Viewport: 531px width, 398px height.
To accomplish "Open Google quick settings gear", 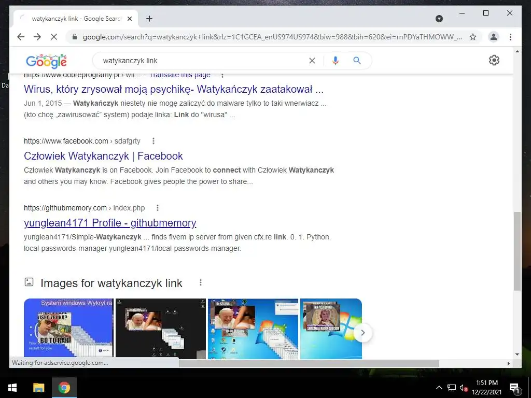I will 494,60.
